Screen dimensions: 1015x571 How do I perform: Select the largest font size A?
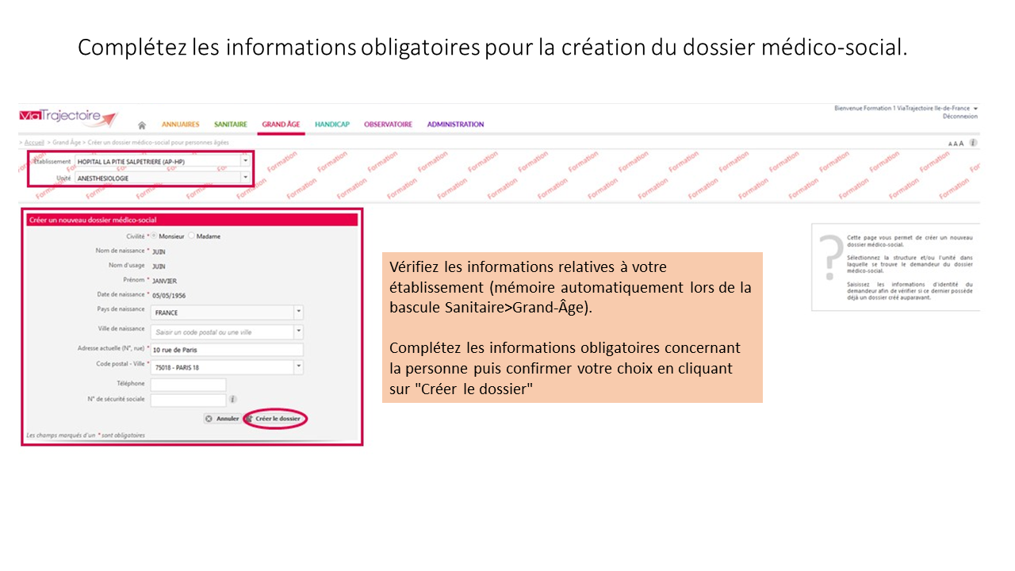tap(962, 144)
